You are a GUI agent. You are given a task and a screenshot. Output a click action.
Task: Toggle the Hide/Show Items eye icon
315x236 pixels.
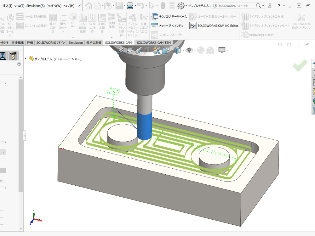tap(189, 50)
